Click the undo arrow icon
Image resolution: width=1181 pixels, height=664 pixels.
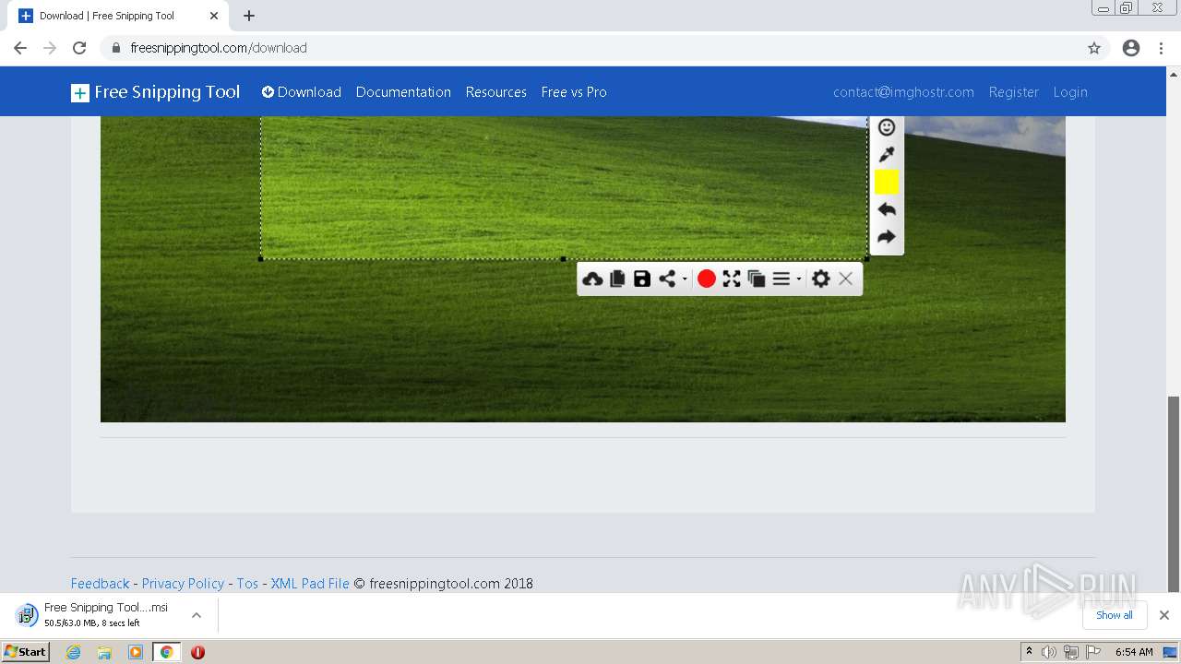(887, 209)
